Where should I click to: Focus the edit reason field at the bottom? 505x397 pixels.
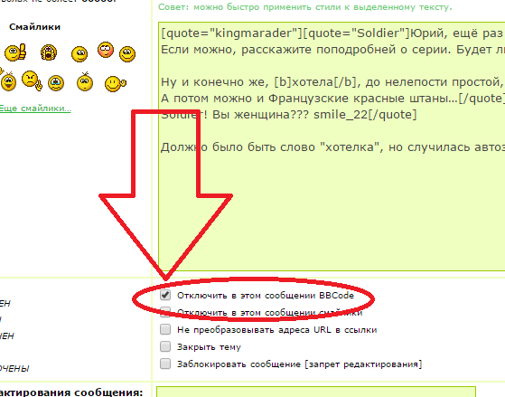point(316,392)
